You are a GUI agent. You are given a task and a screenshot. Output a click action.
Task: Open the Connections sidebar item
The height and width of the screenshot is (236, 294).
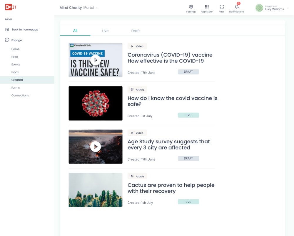point(20,95)
